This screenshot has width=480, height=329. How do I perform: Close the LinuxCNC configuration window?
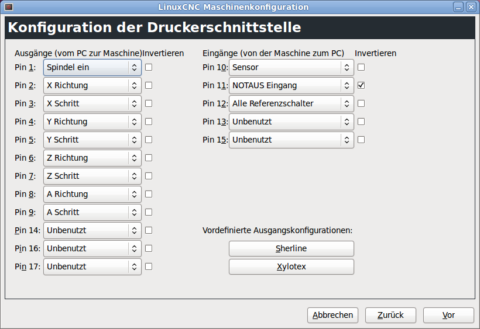pos(471,7)
